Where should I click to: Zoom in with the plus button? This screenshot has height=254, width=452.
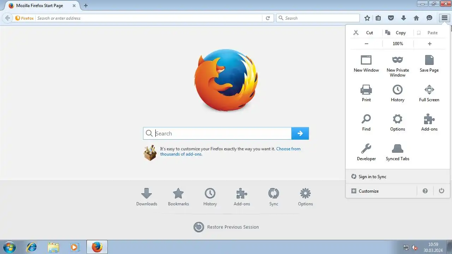(430, 44)
